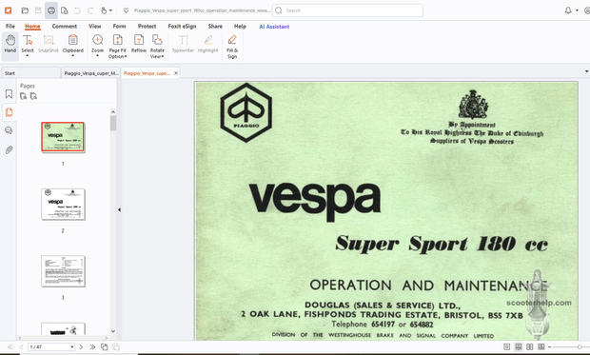The width and height of the screenshot is (590, 355).
Task: Open the Bookmarks panel icon
Action: pos(9,94)
